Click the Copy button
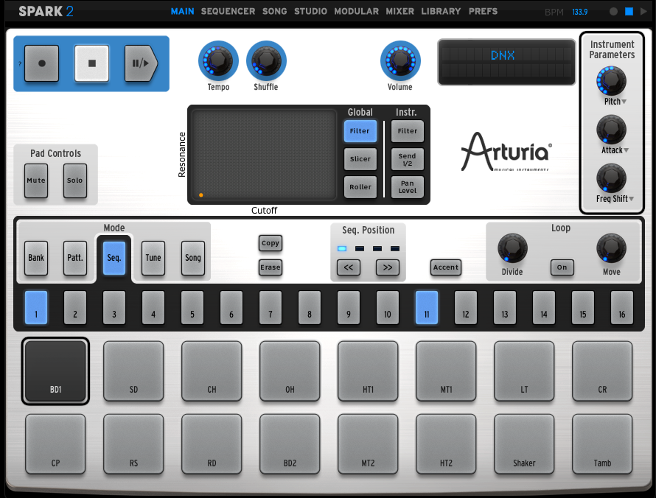The width and height of the screenshot is (656, 498). 271,243
